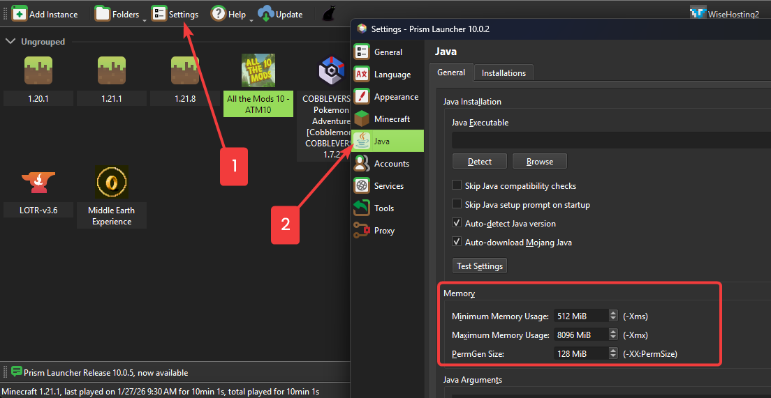Open General page in Settings sidebar
The width and height of the screenshot is (771, 398).
coord(388,52)
